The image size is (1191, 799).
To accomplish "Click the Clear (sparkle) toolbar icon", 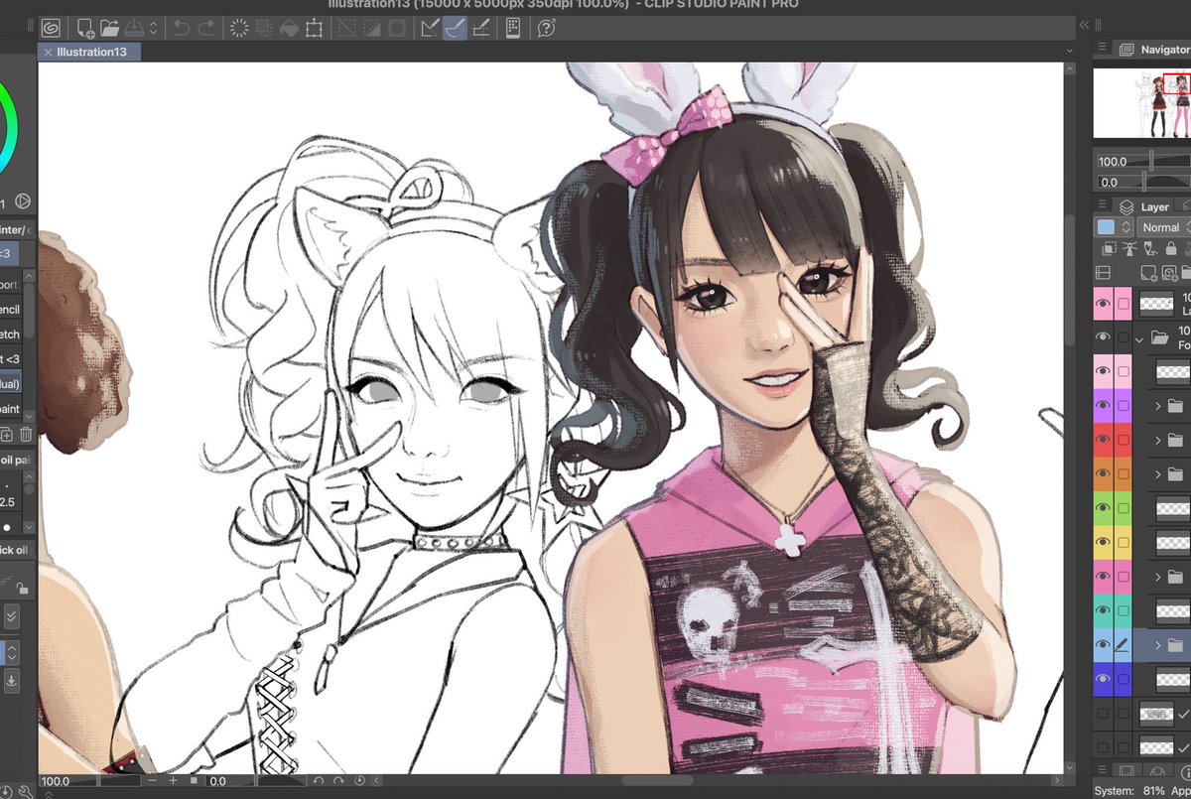I will pyautogui.click(x=238, y=28).
